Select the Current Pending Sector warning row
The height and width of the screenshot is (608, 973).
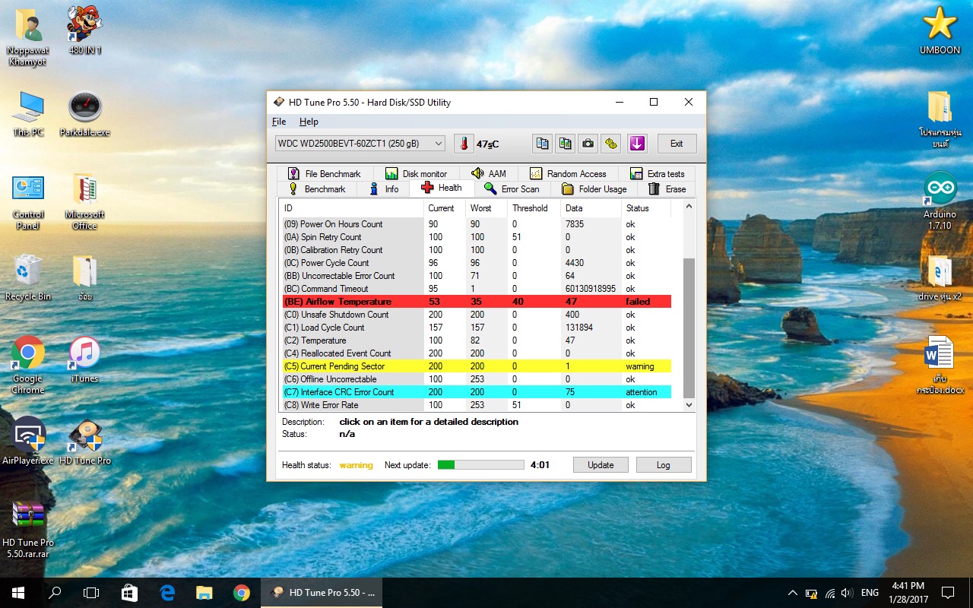pyautogui.click(x=476, y=366)
